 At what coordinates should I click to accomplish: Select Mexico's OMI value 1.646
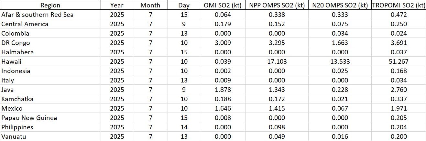click(x=222, y=108)
